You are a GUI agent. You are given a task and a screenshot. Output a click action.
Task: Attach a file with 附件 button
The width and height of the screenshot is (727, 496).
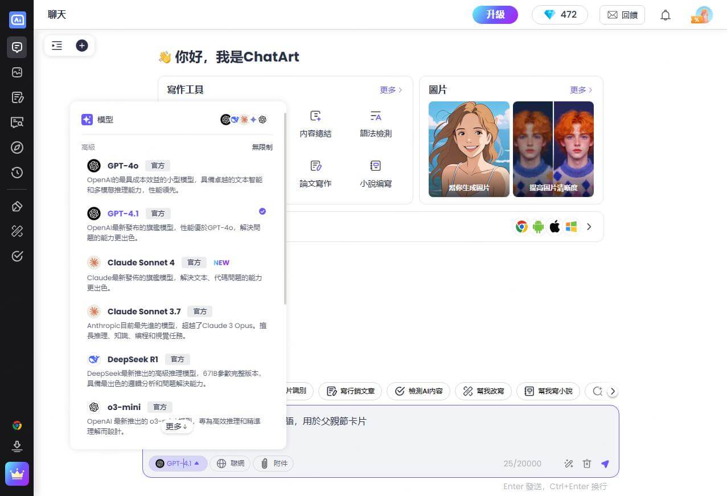coord(274,464)
